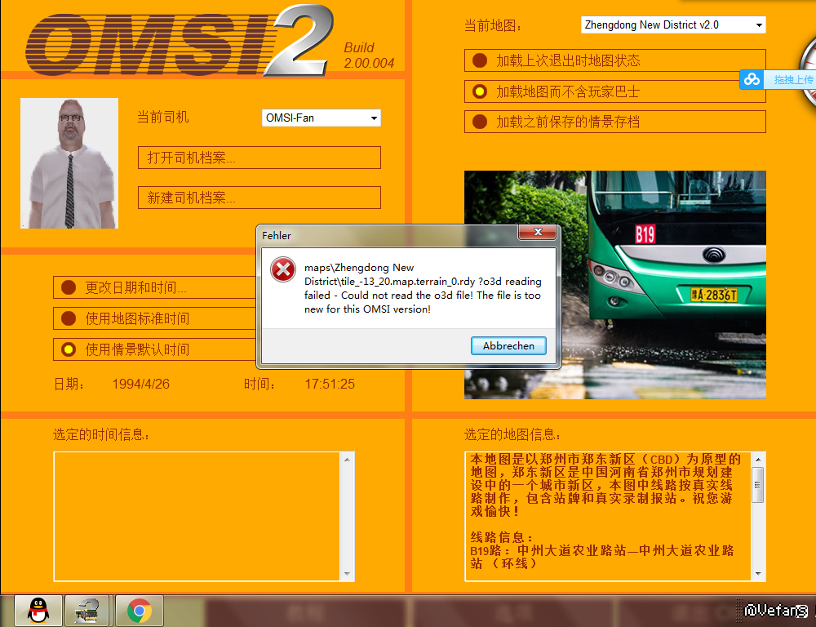This screenshot has height=627, width=816.
Task: Click the 当前司机 label
Action: [163, 117]
